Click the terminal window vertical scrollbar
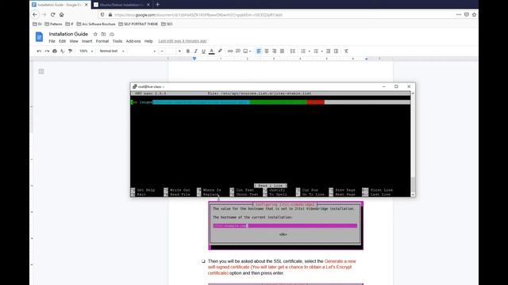This screenshot has height=285, width=508. [x=413, y=144]
